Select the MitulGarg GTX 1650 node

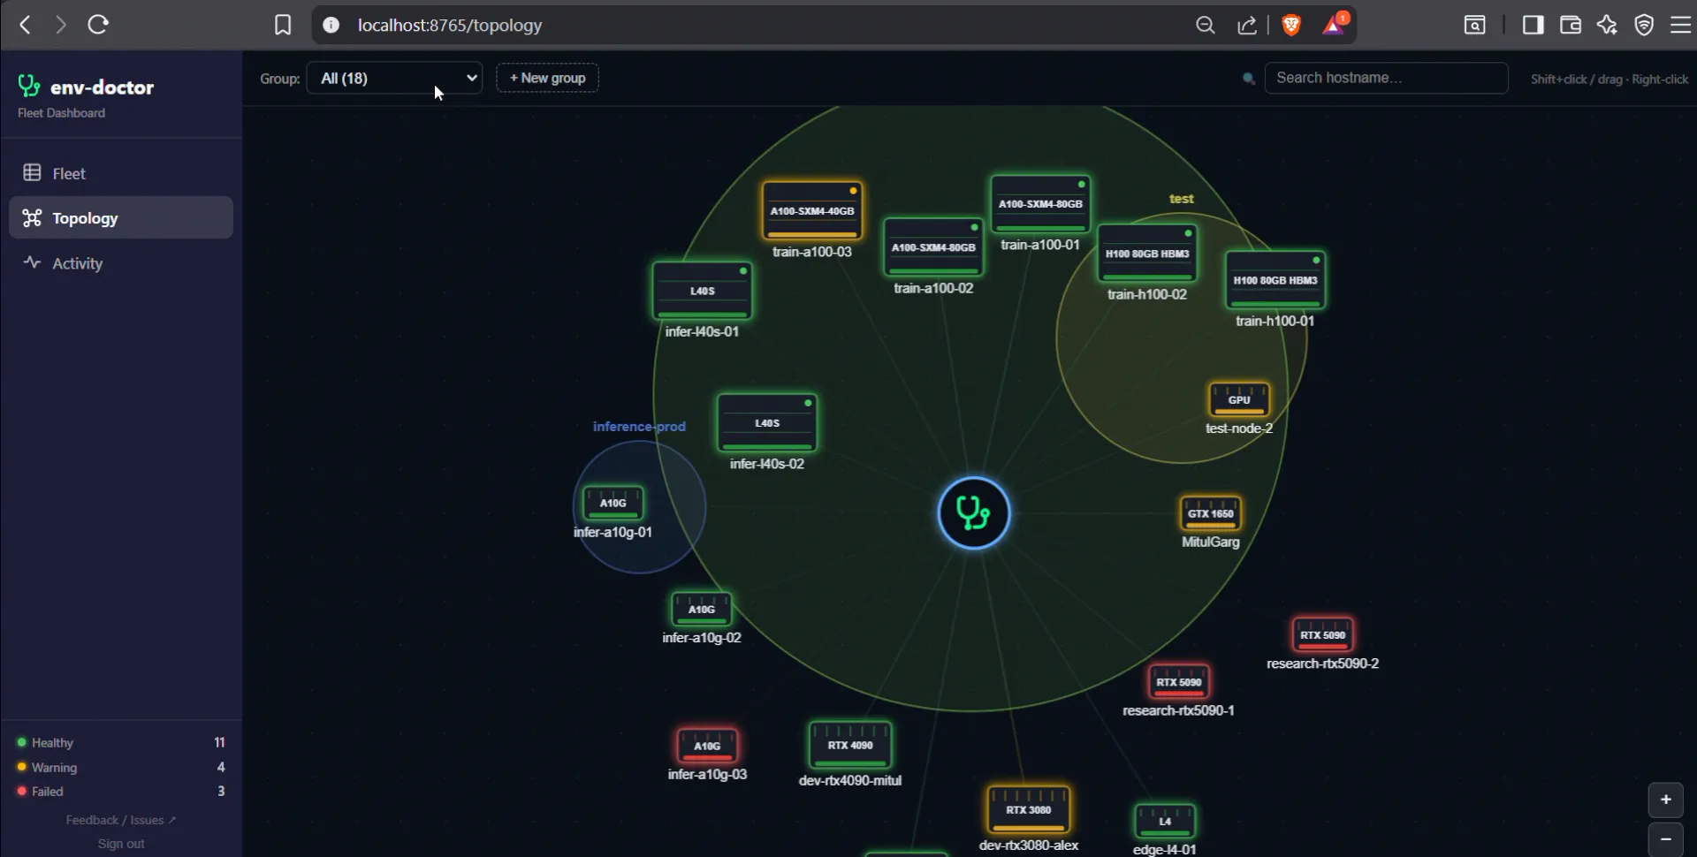point(1211,513)
